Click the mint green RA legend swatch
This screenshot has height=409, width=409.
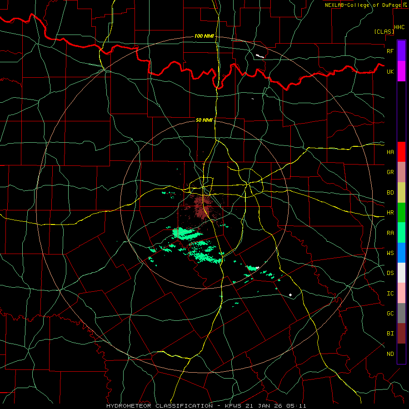tap(401, 233)
